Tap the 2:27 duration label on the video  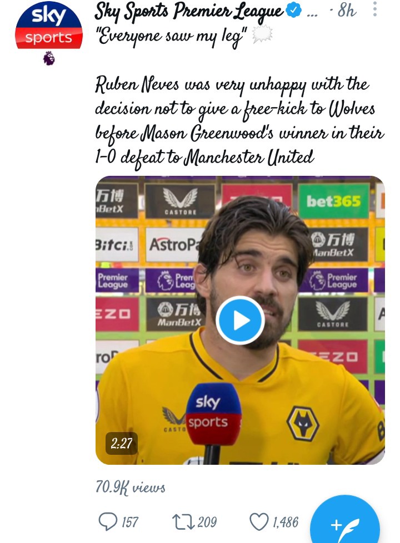pos(122,443)
